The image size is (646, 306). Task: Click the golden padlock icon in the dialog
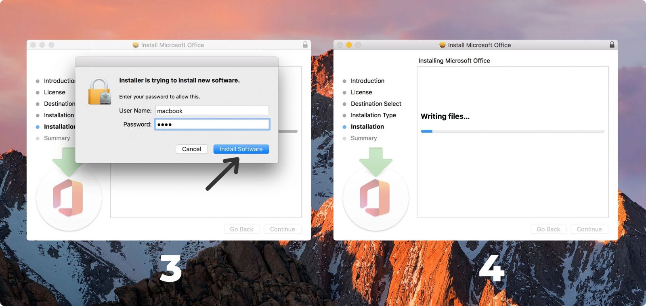coord(99,91)
